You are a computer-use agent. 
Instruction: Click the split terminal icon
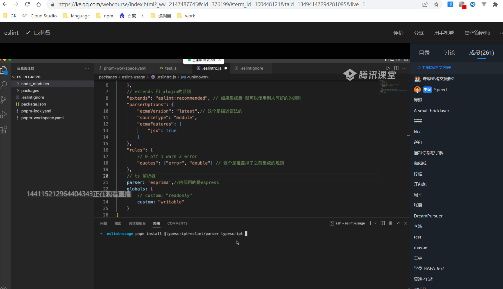(382, 223)
